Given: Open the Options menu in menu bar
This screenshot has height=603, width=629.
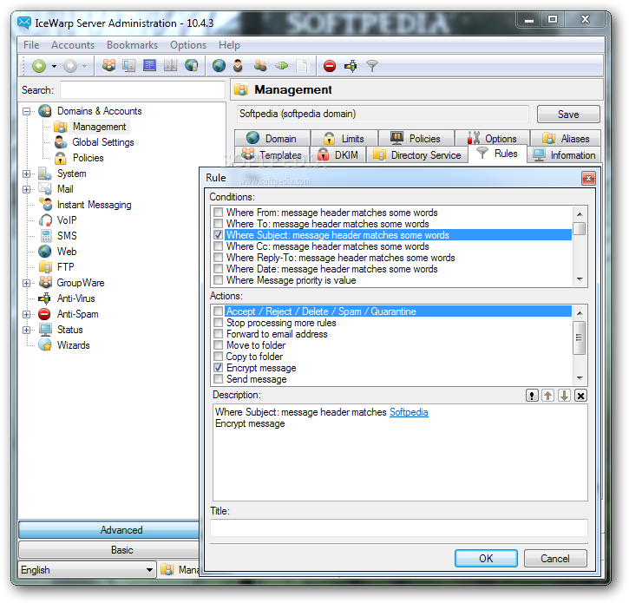Looking at the screenshot, I should (188, 45).
